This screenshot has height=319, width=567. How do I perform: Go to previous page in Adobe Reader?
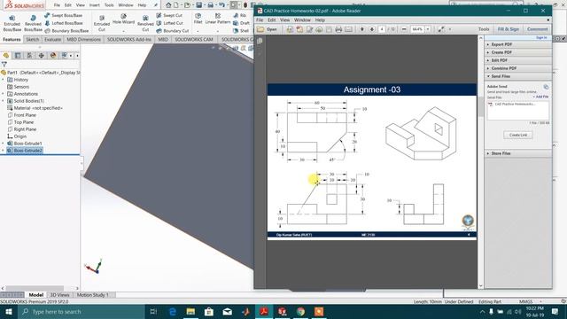point(362,29)
